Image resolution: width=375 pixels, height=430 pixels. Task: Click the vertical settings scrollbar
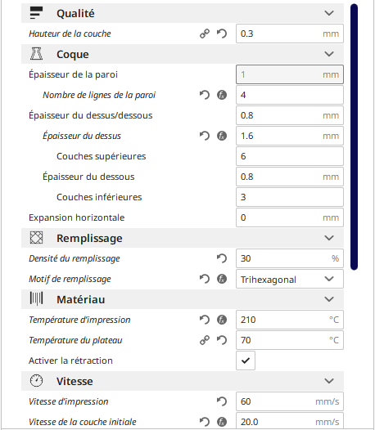click(354, 137)
